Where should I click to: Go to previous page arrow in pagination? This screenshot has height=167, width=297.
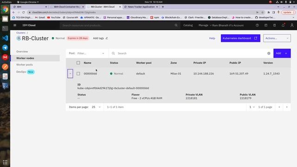279,107
